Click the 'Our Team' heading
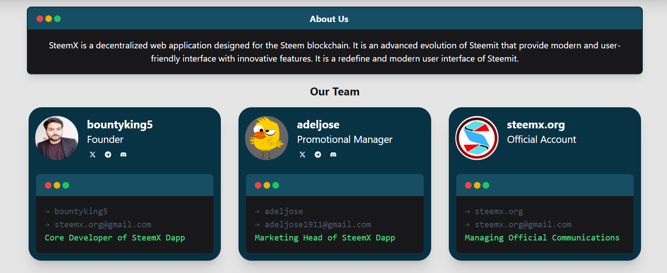 tap(335, 91)
